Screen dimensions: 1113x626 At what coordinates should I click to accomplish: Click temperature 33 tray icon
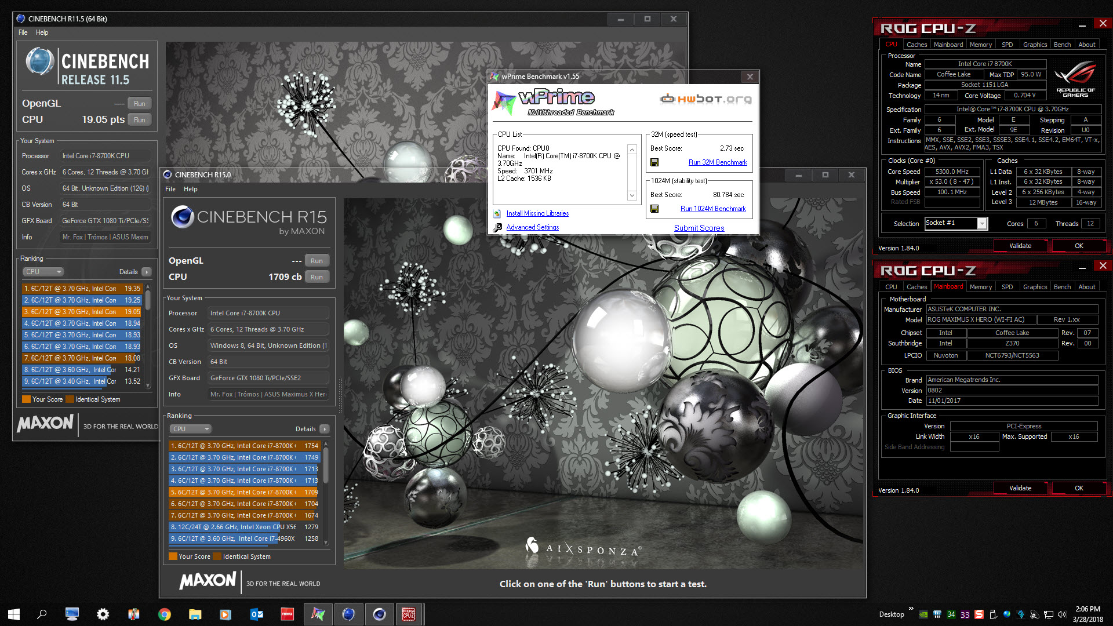(x=965, y=614)
